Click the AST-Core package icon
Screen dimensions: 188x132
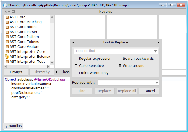tap(7, 17)
